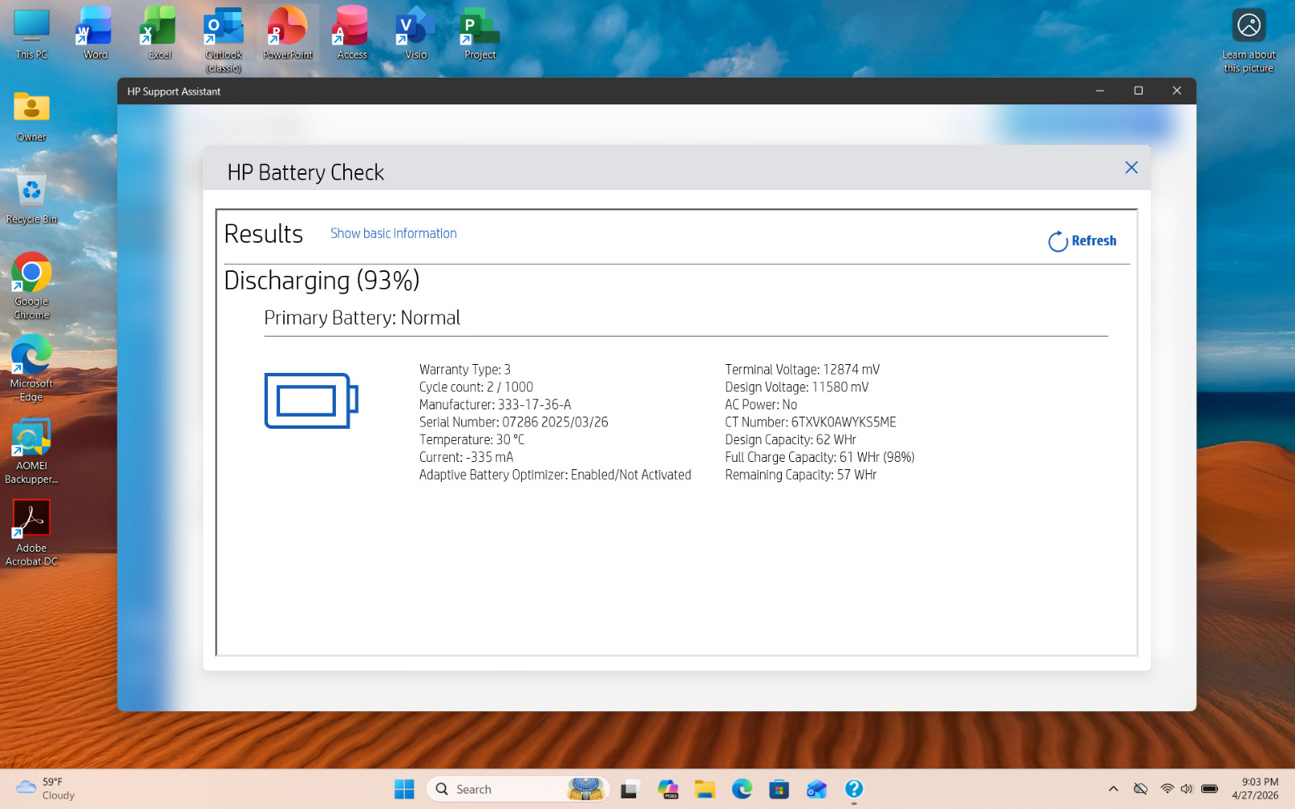Viewport: 1295px width, 809px height.
Task: Maximize the HP Support Assistant window
Action: click(1138, 91)
